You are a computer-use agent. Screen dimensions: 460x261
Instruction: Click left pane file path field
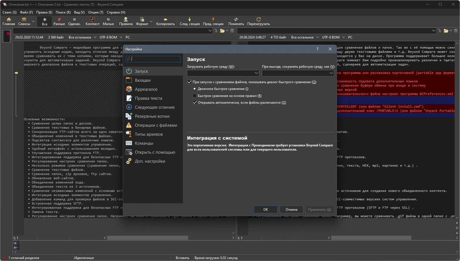[113, 31]
